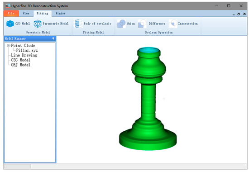This screenshot has width=249, height=172.
Task: Apply the Union boolean operation icon
Action: [x=121, y=24]
